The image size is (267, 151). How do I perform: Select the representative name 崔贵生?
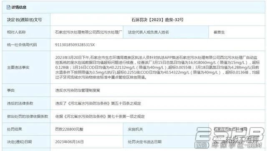219,32
